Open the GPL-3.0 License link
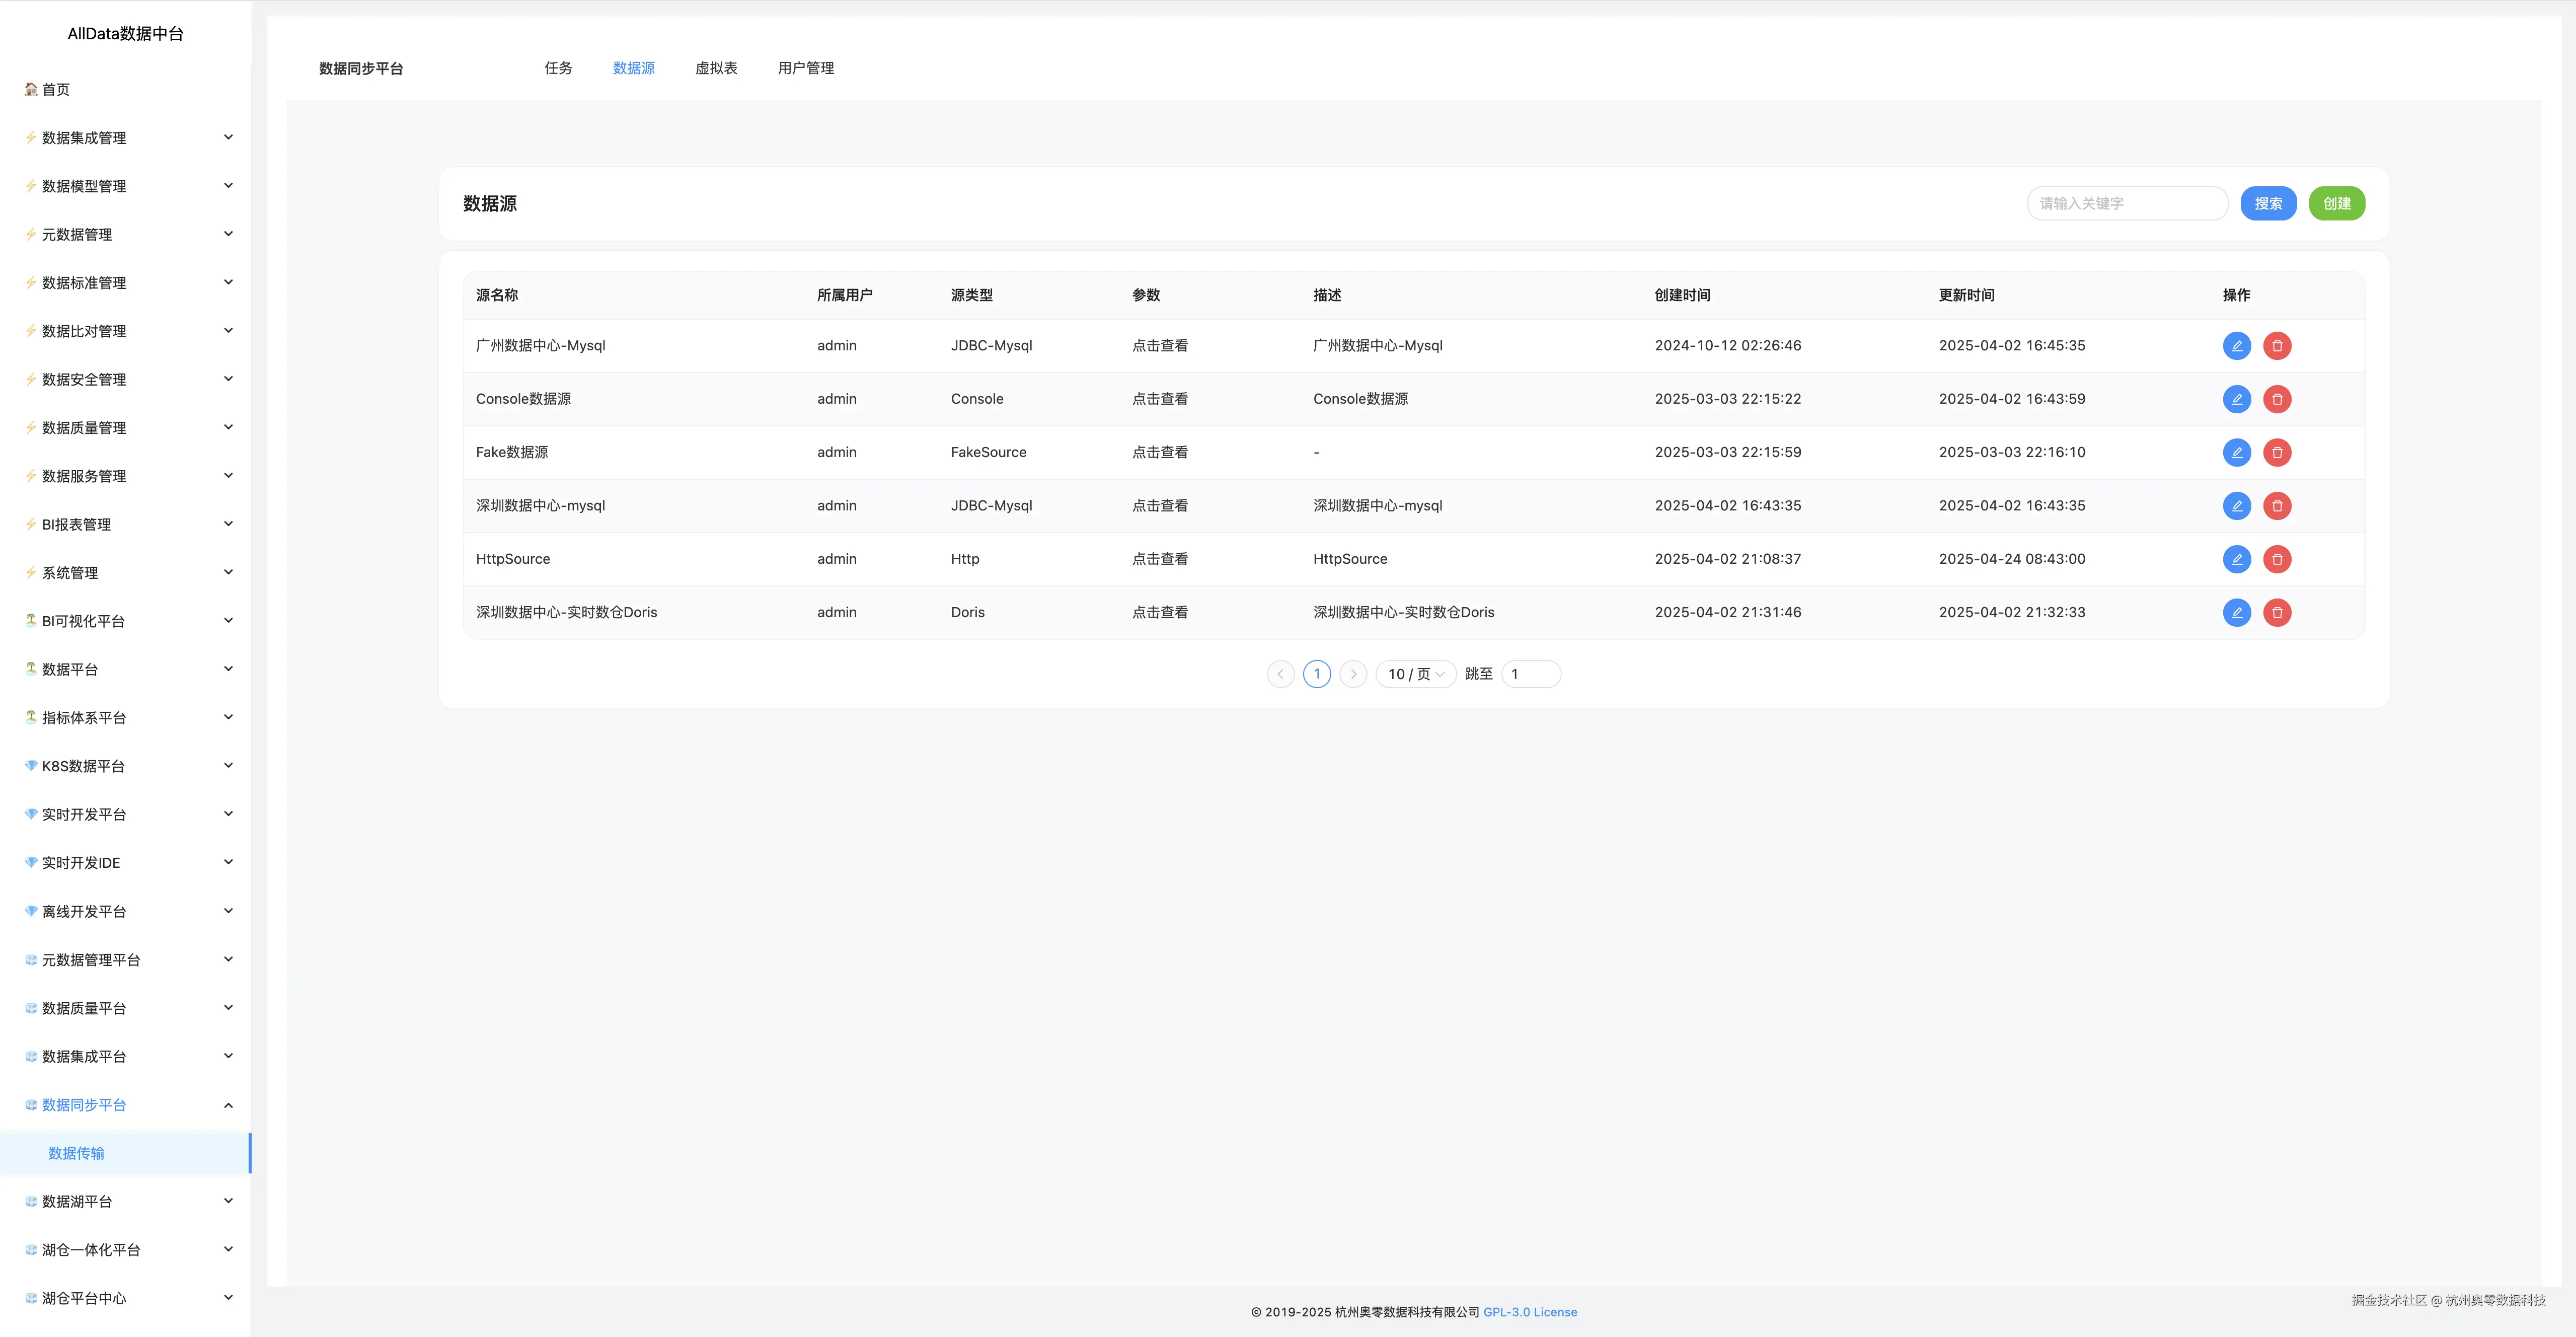 (x=1529, y=1312)
